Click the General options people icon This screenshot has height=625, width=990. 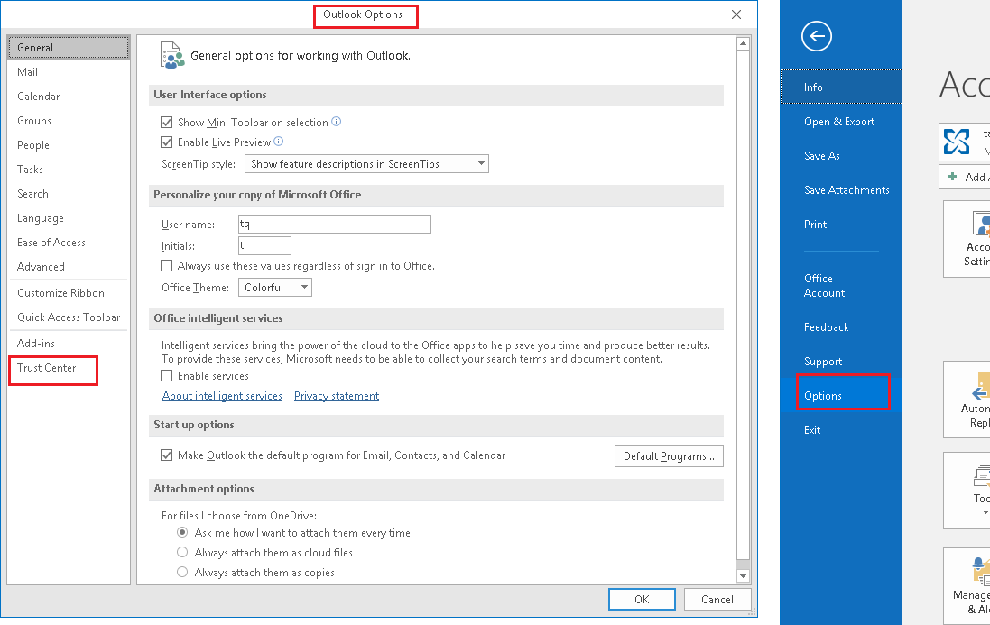coord(172,56)
